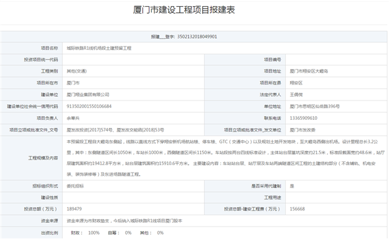Click the 投资总额-建安工程费（万元） label
The height and width of the screenshot is (239, 389).
pyautogui.click(x=253, y=209)
